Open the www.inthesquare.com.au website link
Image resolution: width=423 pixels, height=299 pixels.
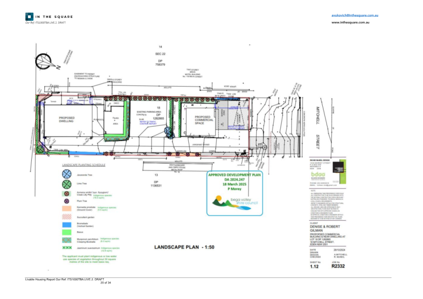point(350,22)
